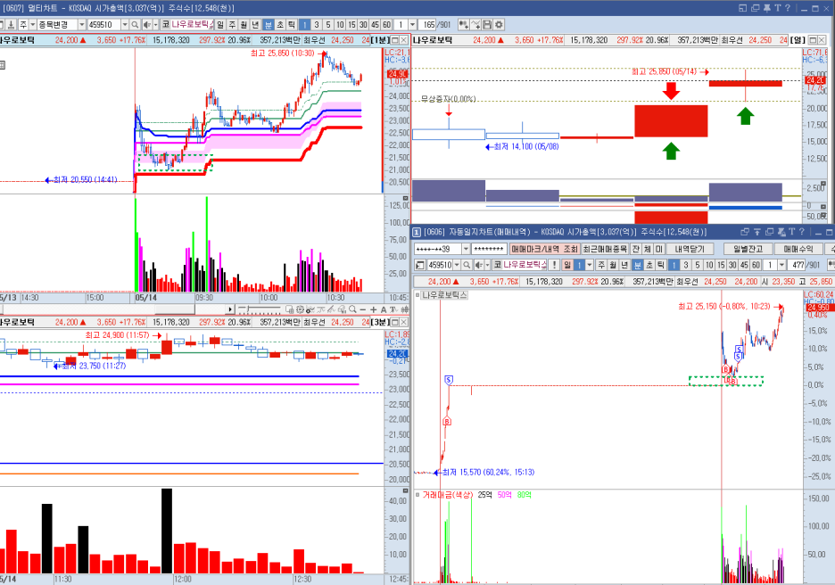Click the save icon in multi-chart toolbar
The width and height of the screenshot is (835, 585).
(x=487, y=24)
